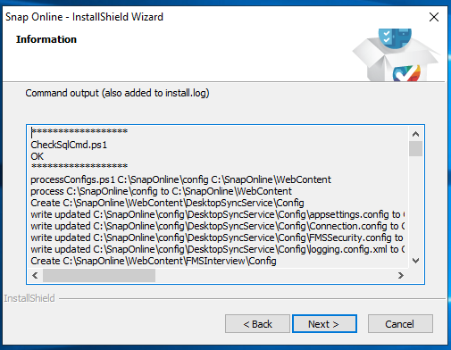Click the scroll down arrow in output box
This screenshot has width=451, height=350.
(415, 261)
